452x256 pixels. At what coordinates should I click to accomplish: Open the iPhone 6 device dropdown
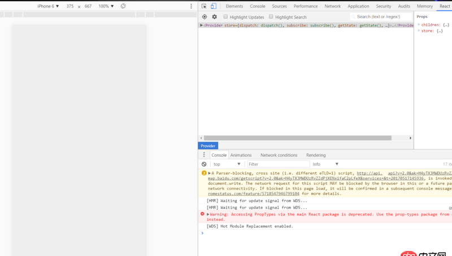pos(48,6)
